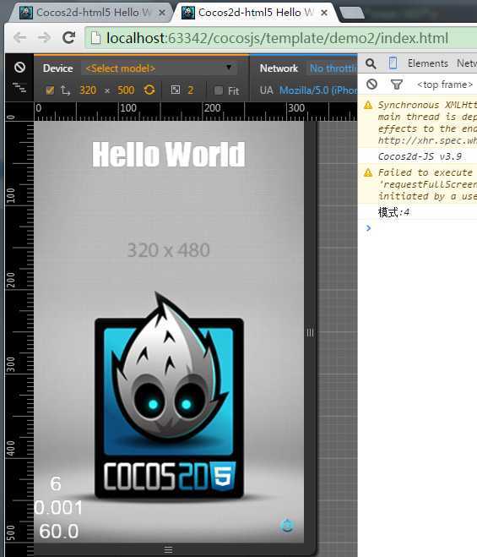The image size is (477, 557).
Task: Click the device pixel ratio icon
Action: click(x=176, y=90)
